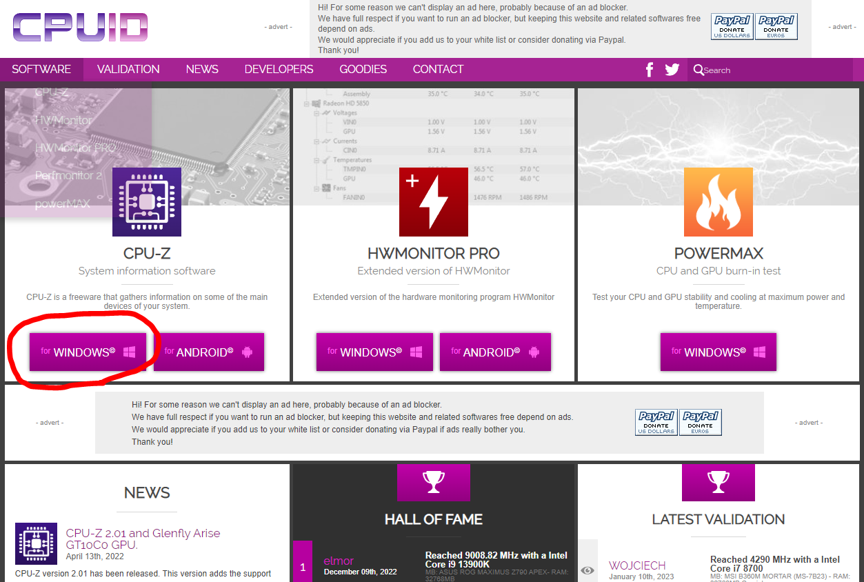Click the HALL OF FAME heading
Image resolution: width=864 pixels, height=582 pixels.
[x=434, y=519]
